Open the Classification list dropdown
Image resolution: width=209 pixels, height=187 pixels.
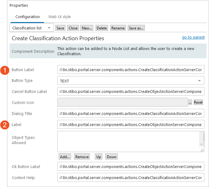32,28
